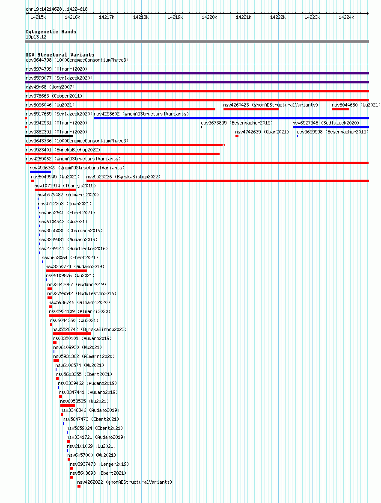
Task: Select chr19:14214628..14224618 coordinate text
Action: tap(57, 9)
